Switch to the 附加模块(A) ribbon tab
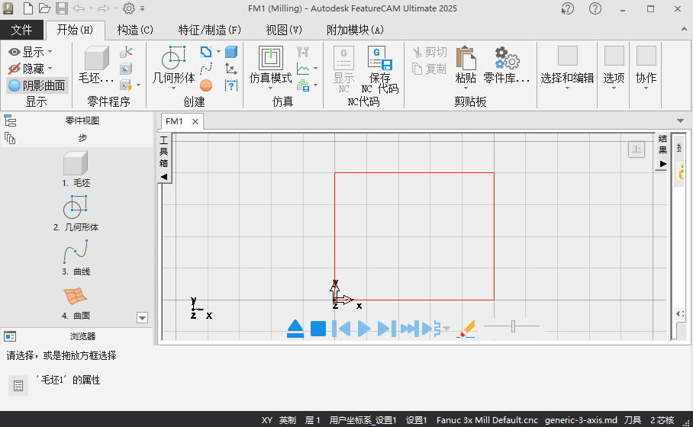Screen dimensions: 693x427 [355, 30]
